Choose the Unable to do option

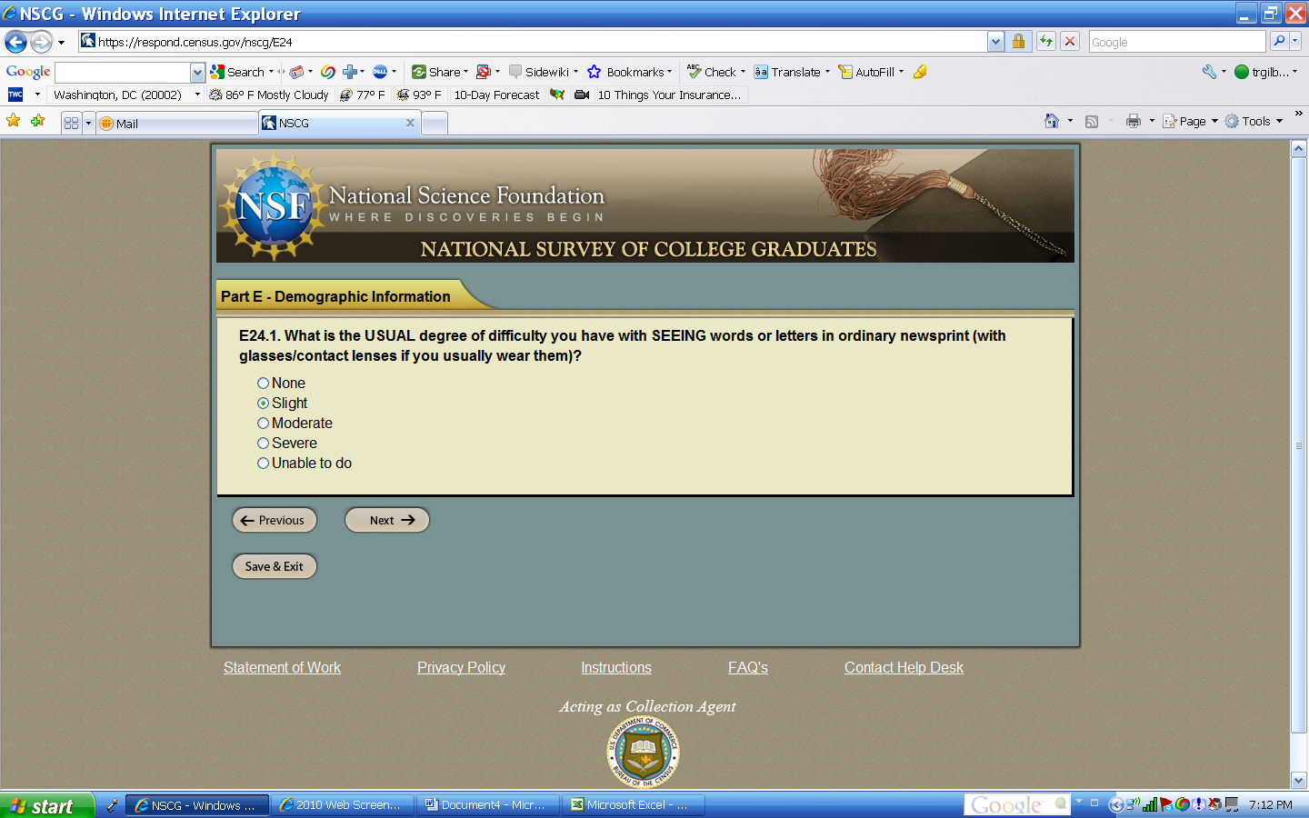[x=263, y=464]
